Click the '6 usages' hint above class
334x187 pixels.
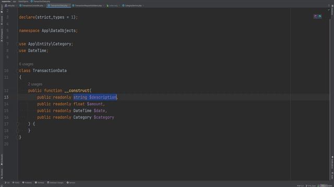tap(26, 64)
